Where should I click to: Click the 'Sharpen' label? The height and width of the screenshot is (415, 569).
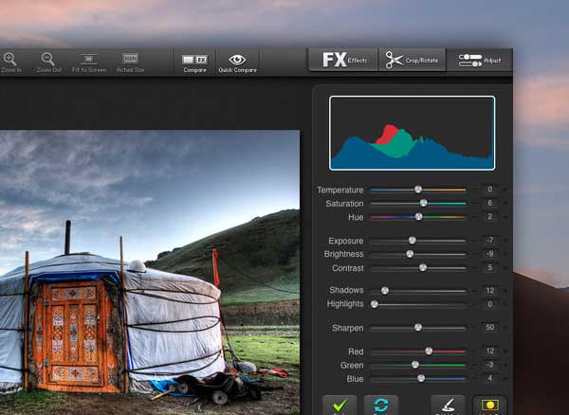348,328
